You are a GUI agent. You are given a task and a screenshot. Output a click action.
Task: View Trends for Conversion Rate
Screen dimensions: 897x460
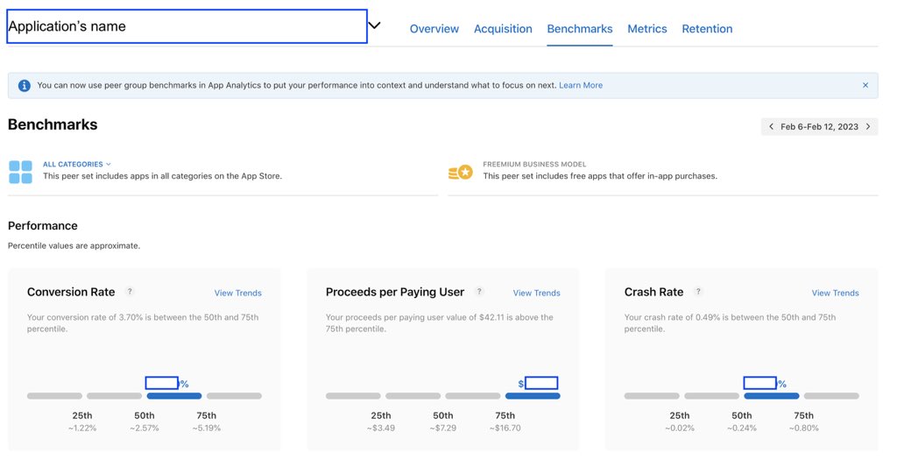click(238, 293)
